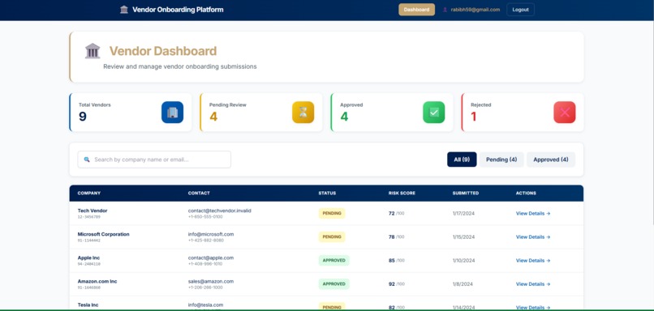This screenshot has width=654, height=311.
Task: Click info@microsoft.com email
Action: pyautogui.click(x=211, y=234)
